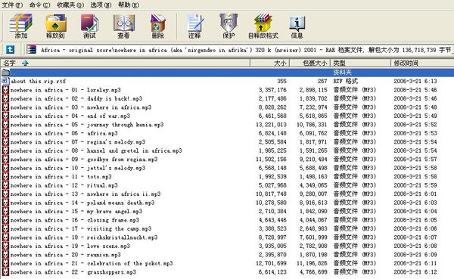Click the 释放到 (Extract to) toolbar icon
Screen dimensions: 454x279
point(55,26)
